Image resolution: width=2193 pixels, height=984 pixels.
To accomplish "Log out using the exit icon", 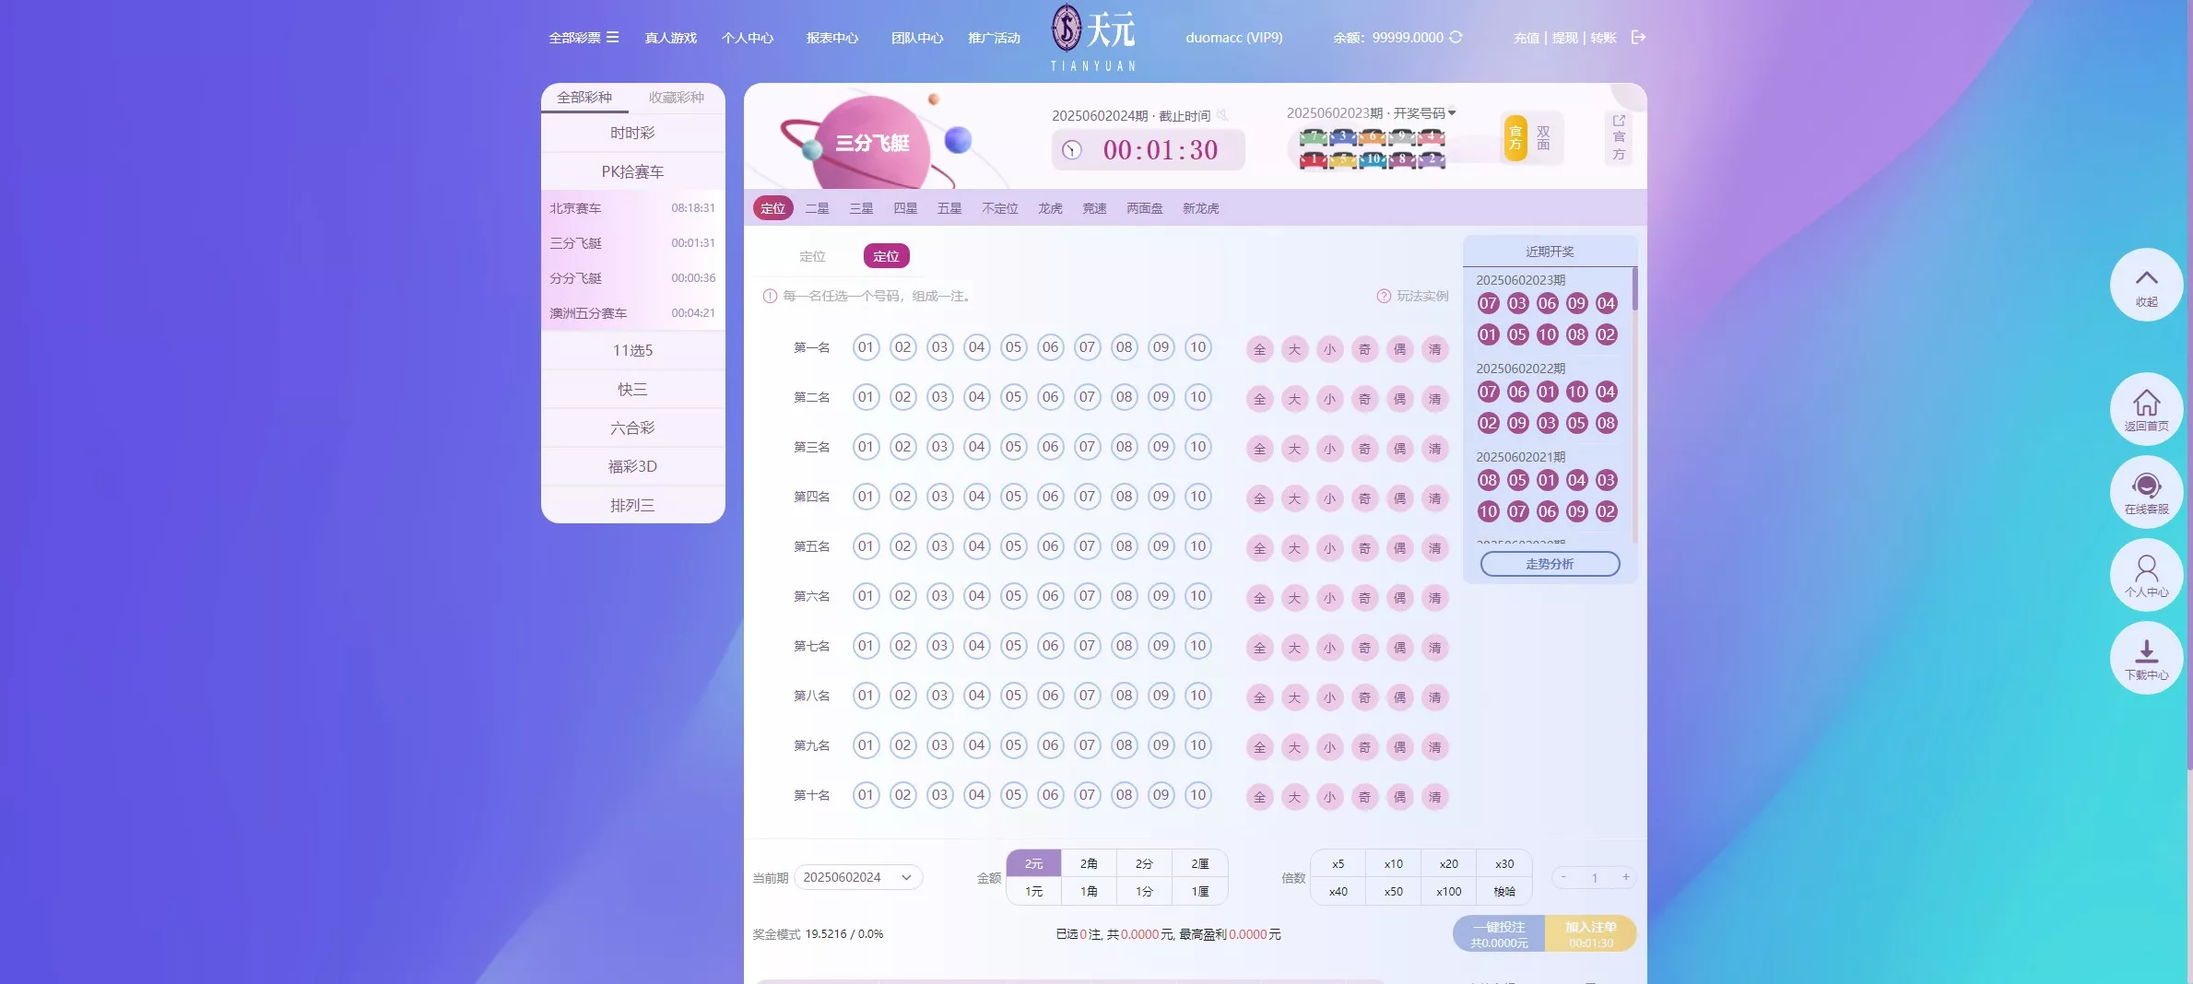I will click(1638, 37).
